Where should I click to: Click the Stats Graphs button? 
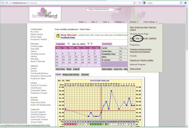107,69
